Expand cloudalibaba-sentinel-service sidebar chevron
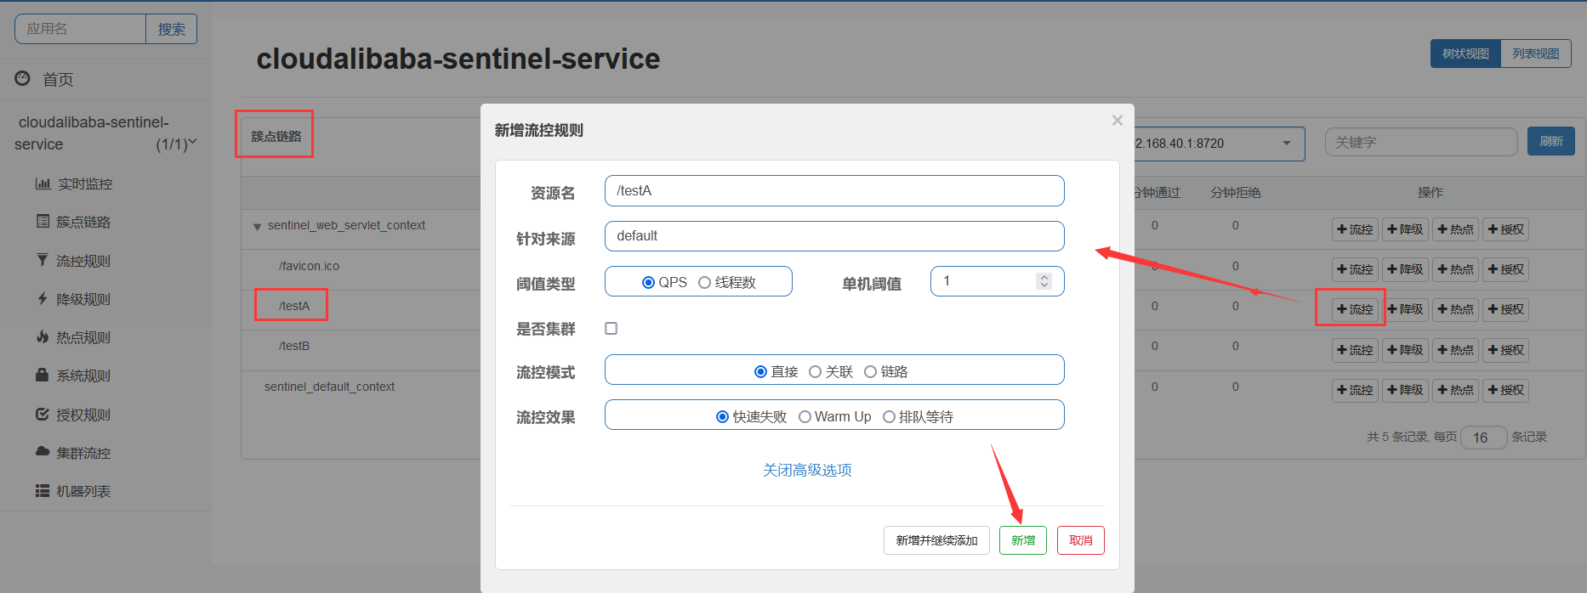 point(192,142)
